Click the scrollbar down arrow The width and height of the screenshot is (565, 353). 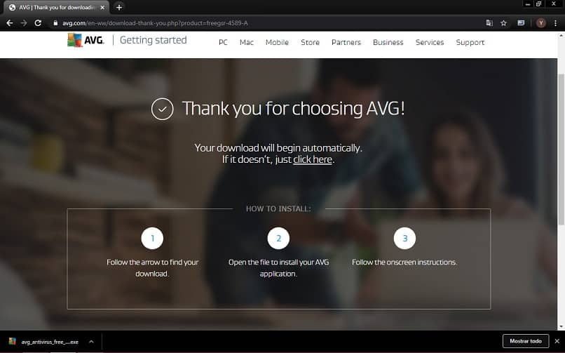pyautogui.click(x=561, y=326)
